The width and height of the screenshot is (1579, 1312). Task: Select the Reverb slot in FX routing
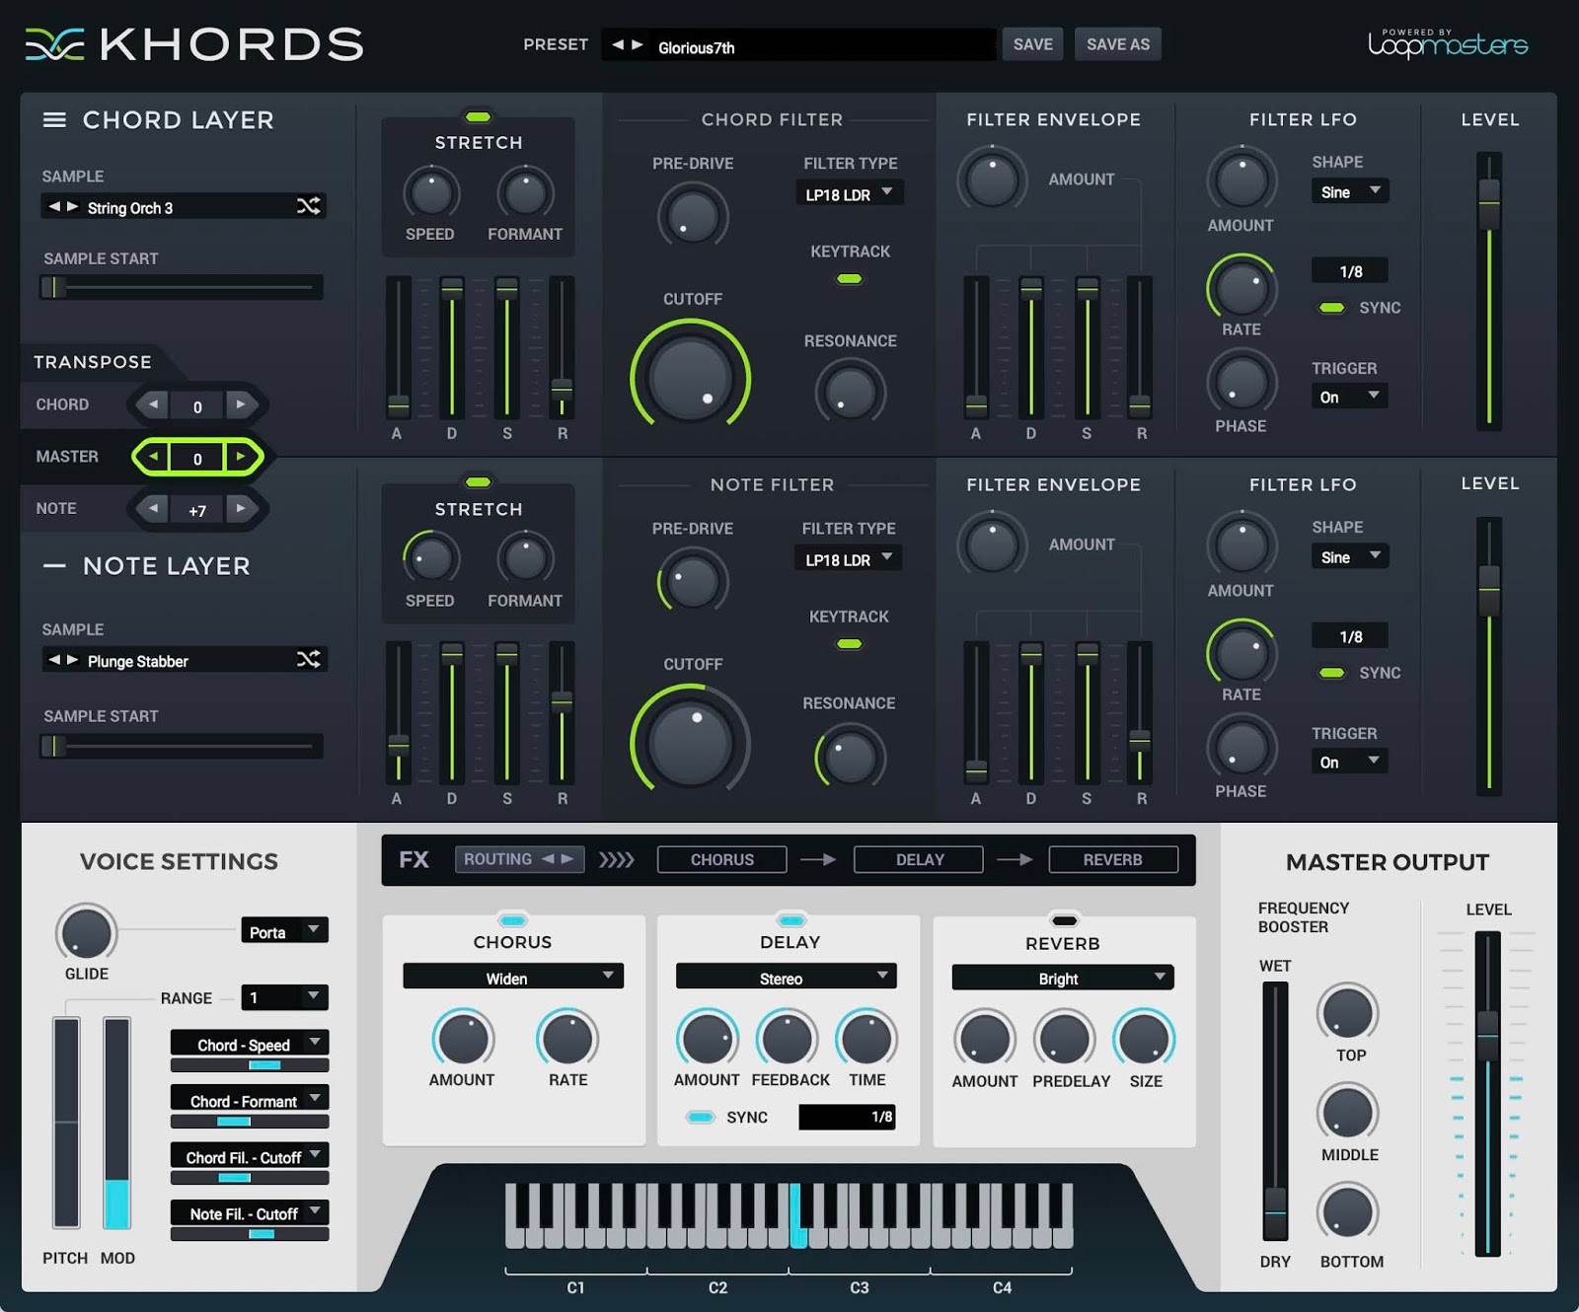click(1113, 859)
